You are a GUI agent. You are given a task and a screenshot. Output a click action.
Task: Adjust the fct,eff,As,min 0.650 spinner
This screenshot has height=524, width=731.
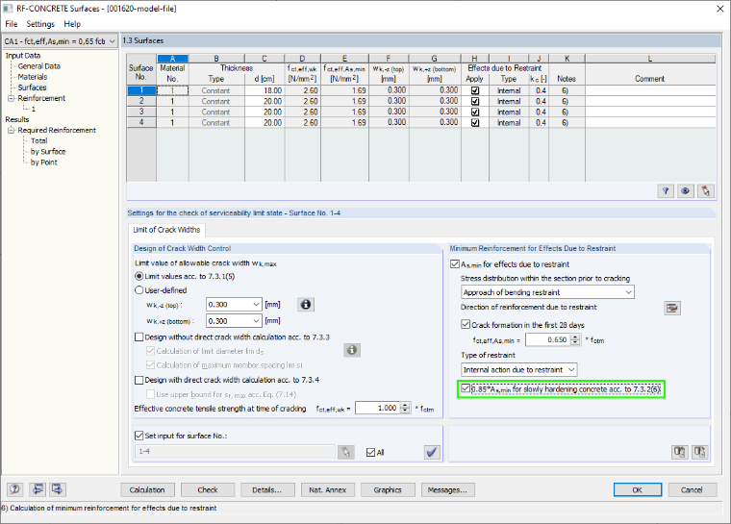[576, 339]
